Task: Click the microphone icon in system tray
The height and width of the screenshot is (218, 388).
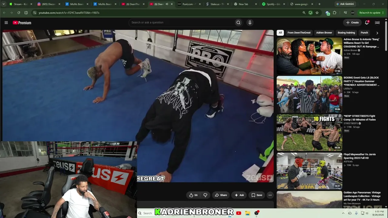Action: pyautogui.click(x=356, y=213)
